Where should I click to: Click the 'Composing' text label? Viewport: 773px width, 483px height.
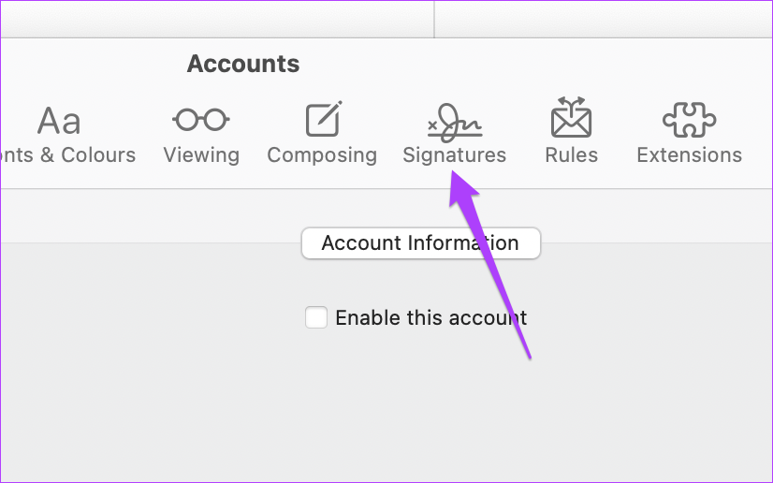coord(322,155)
